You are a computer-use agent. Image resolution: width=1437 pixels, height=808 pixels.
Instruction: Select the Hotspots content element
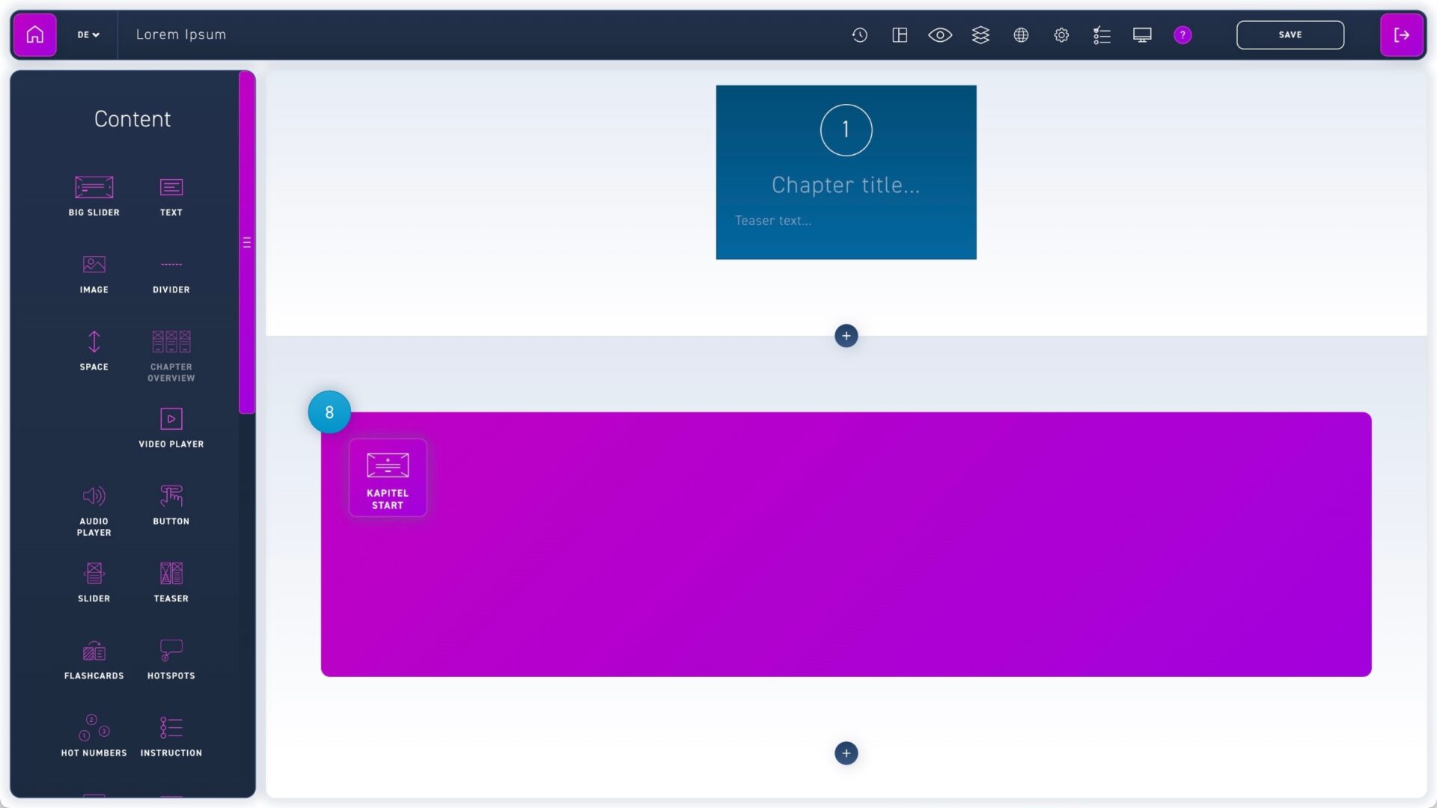[171, 659]
